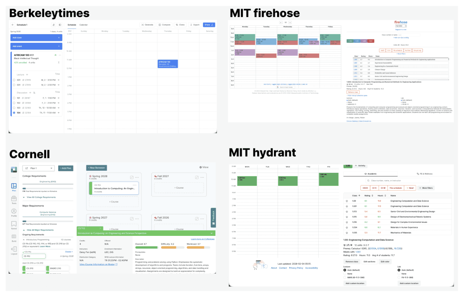
Task: Click hydrant Edit color button
Action: [x=385, y=262]
